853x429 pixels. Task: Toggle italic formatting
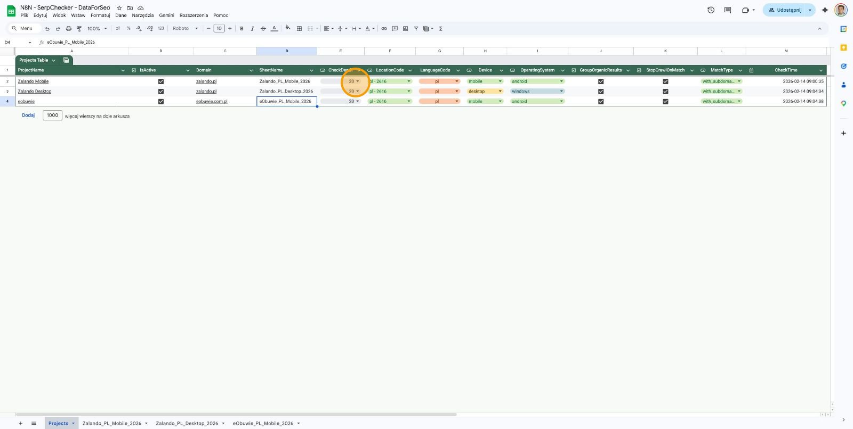pyautogui.click(x=252, y=29)
